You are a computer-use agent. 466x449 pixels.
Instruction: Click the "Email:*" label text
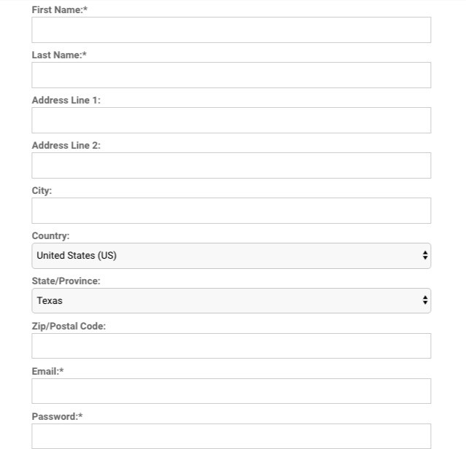[47, 372]
